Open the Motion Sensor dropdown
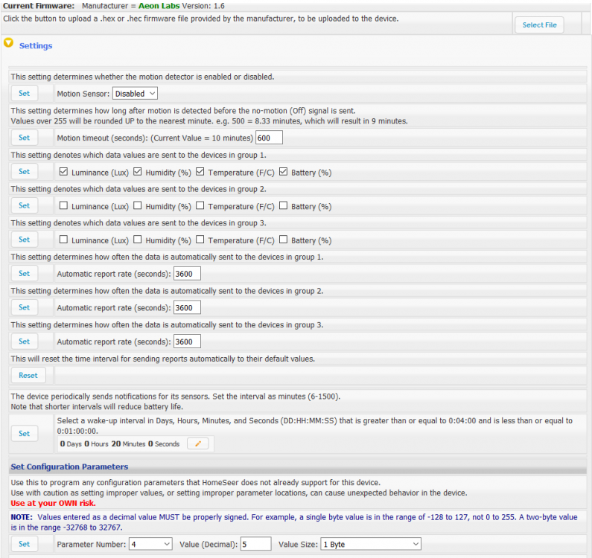The image size is (592, 558). (x=135, y=94)
